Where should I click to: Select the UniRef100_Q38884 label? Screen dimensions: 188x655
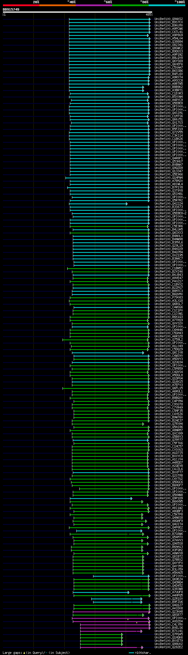coord(169,42)
